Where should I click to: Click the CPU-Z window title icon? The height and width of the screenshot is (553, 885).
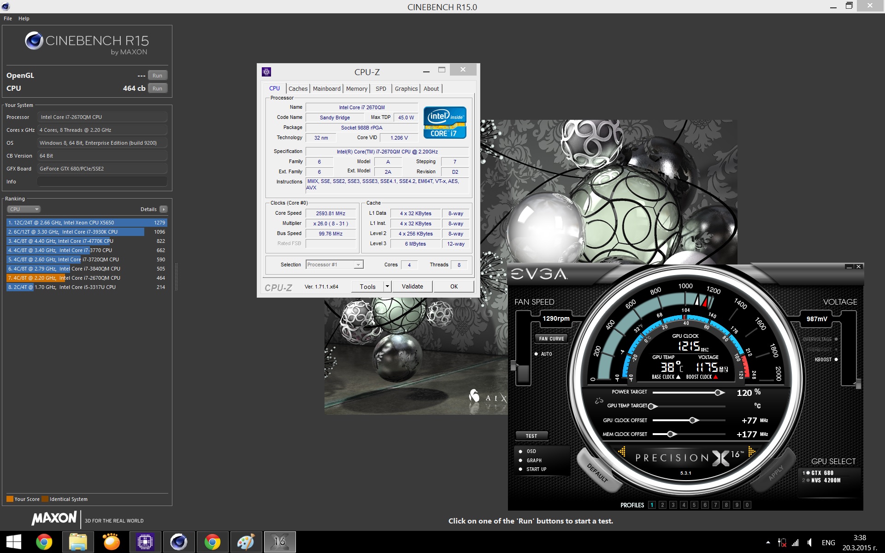(266, 71)
